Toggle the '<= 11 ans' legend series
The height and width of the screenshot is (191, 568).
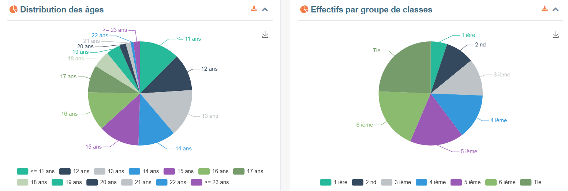click(x=36, y=171)
